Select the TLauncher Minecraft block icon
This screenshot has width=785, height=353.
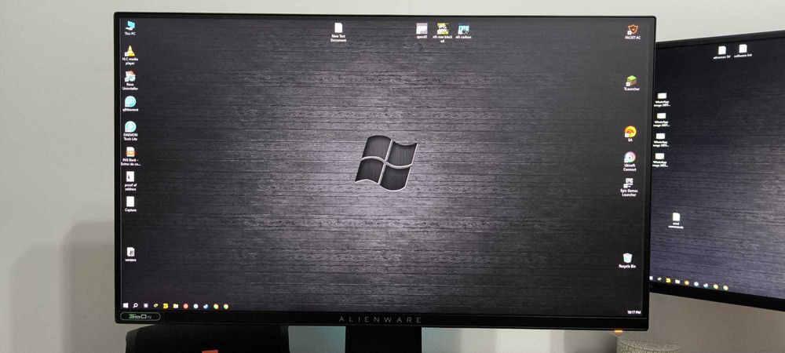tap(631, 83)
